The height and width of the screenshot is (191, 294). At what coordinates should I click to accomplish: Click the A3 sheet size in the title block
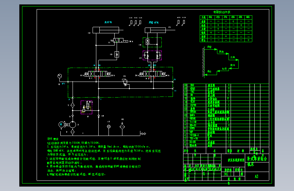tap(256, 176)
